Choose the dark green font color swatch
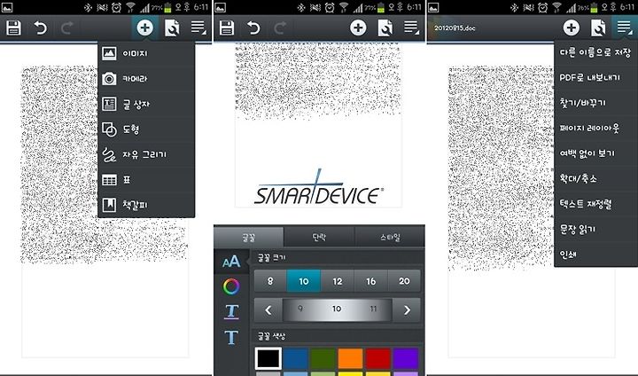638x376 pixels. click(x=323, y=358)
